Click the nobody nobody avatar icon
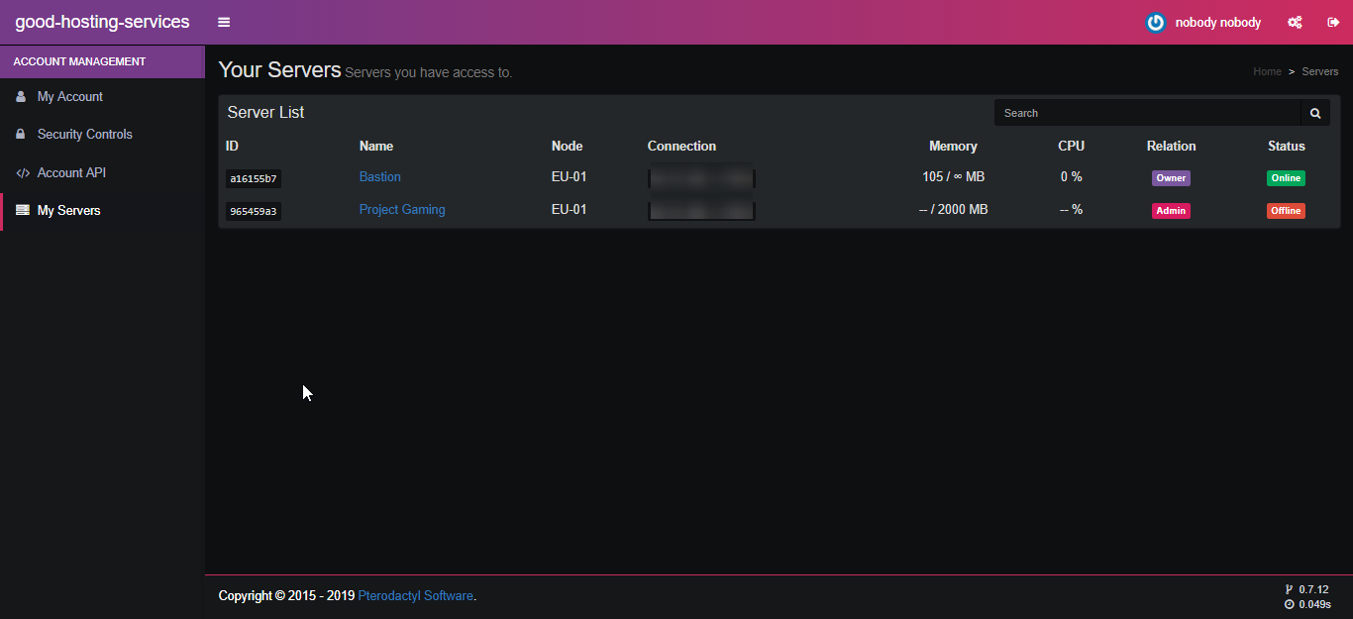Image resolution: width=1353 pixels, height=619 pixels. pos(1155,22)
